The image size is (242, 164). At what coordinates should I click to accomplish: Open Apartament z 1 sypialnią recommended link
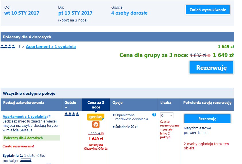pyautogui.click(x=51, y=46)
